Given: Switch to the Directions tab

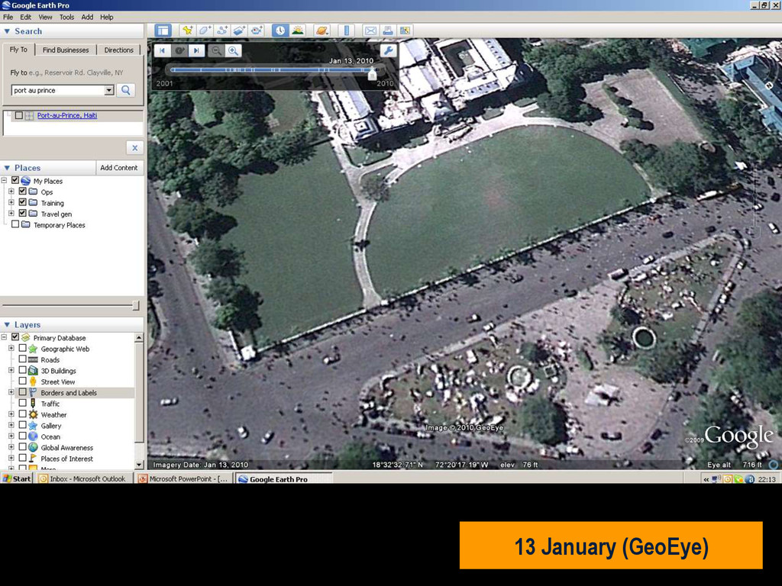Looking at the screenshot, I should 118,50.
